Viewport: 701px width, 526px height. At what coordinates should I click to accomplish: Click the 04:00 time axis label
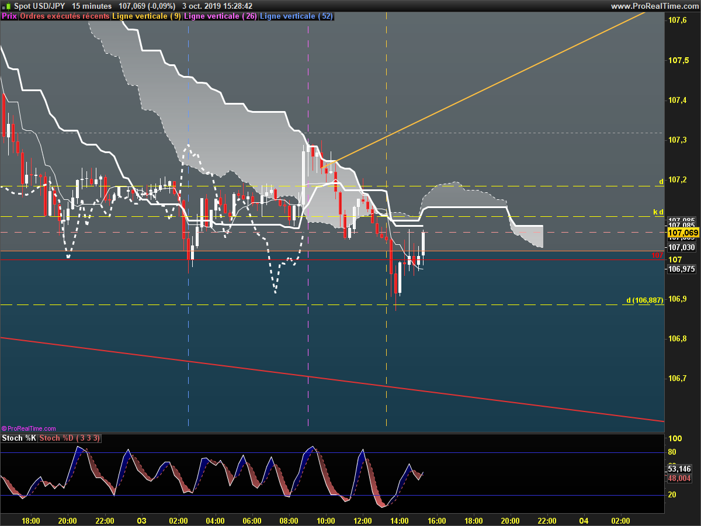point(215,521)
